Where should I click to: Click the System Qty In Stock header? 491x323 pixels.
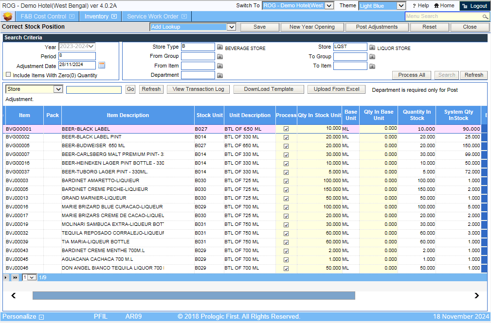[x=458, y=115]
